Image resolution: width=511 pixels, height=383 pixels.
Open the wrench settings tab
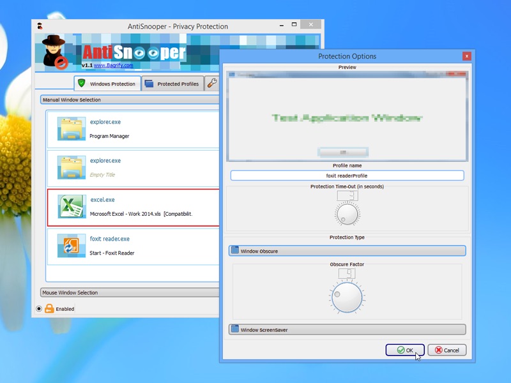[x=212, y=84]
